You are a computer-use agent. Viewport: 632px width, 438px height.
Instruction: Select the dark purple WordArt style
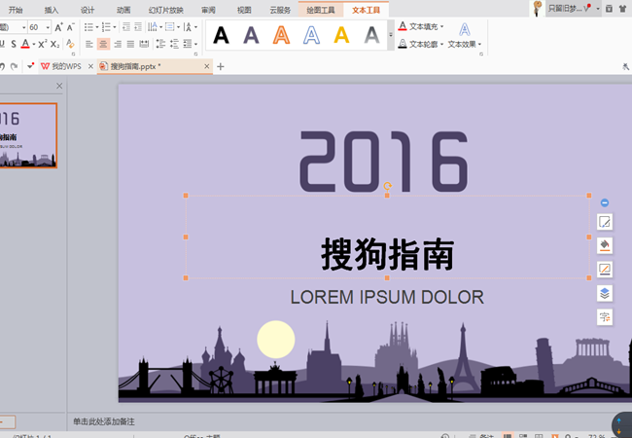tap(251, 35)
